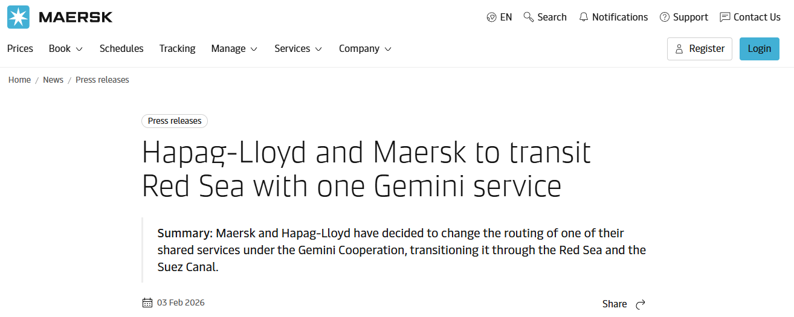
Task: Click the Share arrow icon
Action: (x=641, y=304)
